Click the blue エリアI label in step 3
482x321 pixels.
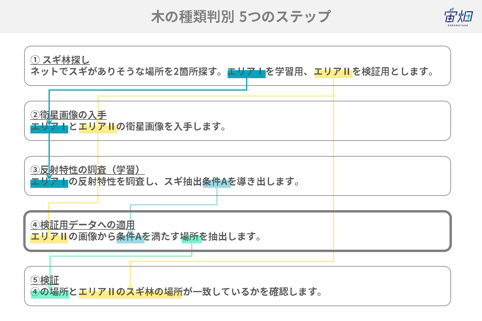point(49,182)
